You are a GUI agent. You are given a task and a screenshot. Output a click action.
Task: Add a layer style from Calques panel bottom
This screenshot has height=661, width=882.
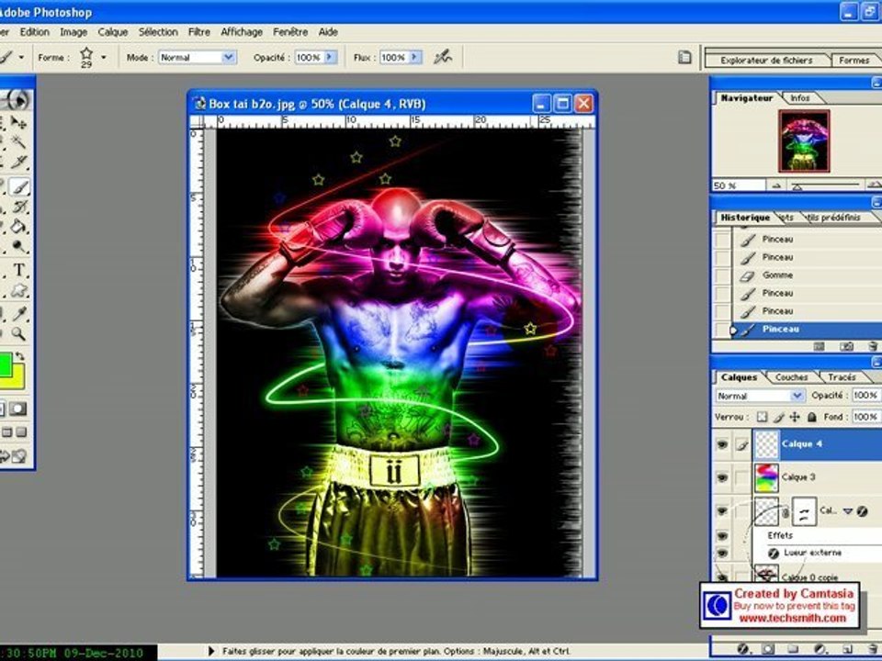[x=743, y=649]
